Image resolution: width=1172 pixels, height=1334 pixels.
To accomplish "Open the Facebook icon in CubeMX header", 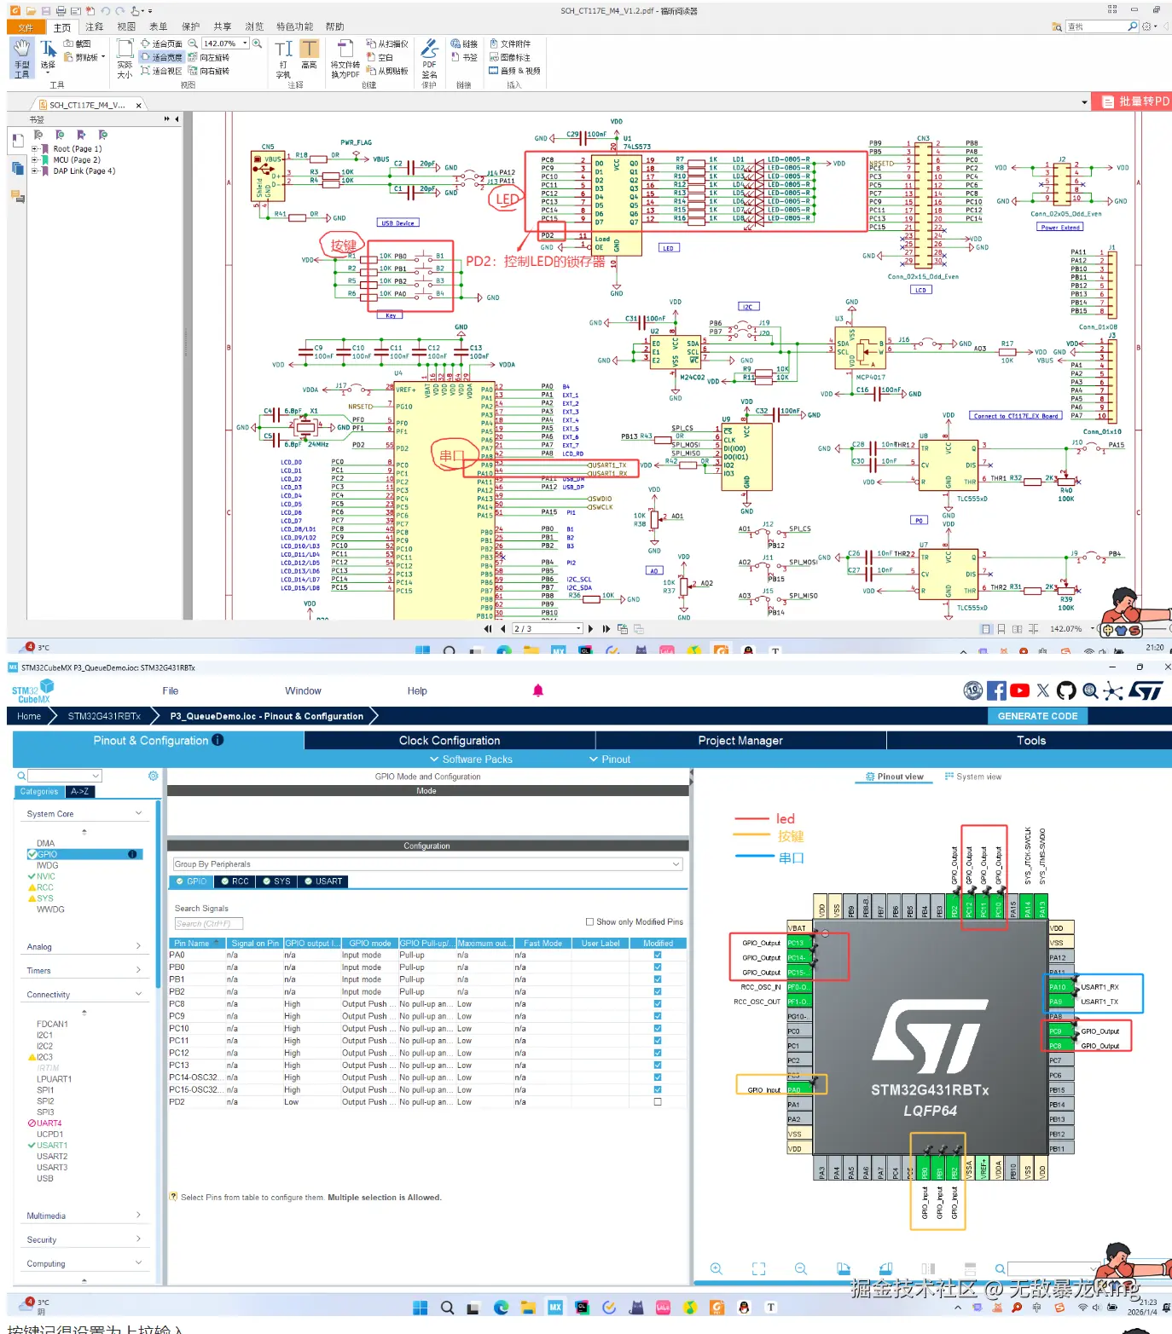I will pos(996,691).
